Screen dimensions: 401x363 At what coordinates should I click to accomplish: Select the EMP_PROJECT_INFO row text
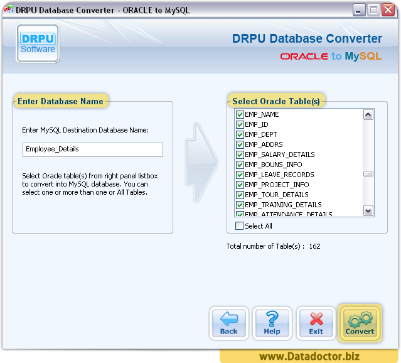click(277, 185)
